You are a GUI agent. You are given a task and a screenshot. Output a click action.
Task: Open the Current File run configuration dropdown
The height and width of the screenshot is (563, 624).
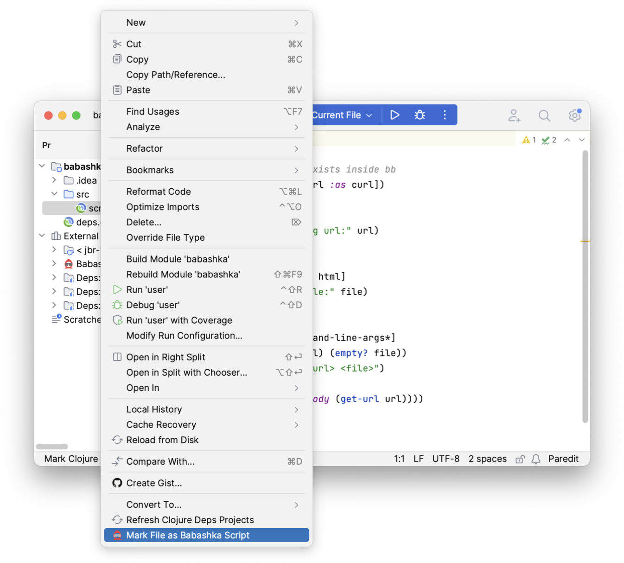tap(343, 115)
